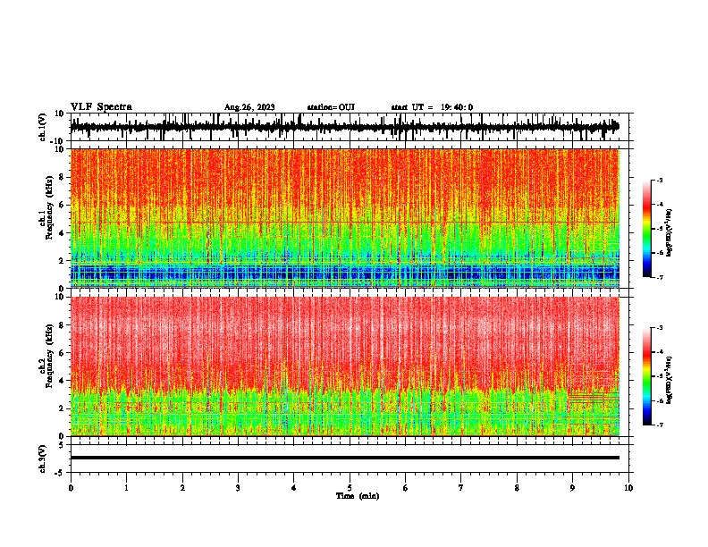Click time axis tick label "9"
Viewport: 708px width, 547px height.
pos(572,488)
